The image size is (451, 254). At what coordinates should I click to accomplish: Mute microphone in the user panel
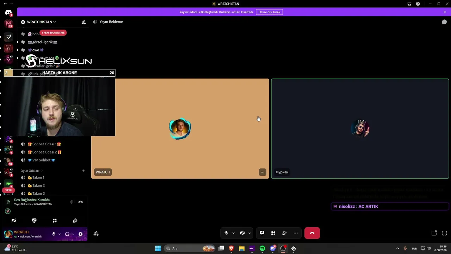[x=54, y=234]
